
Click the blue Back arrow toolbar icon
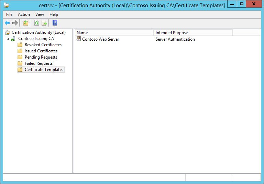pyautogui.click(x=7, y=23)
